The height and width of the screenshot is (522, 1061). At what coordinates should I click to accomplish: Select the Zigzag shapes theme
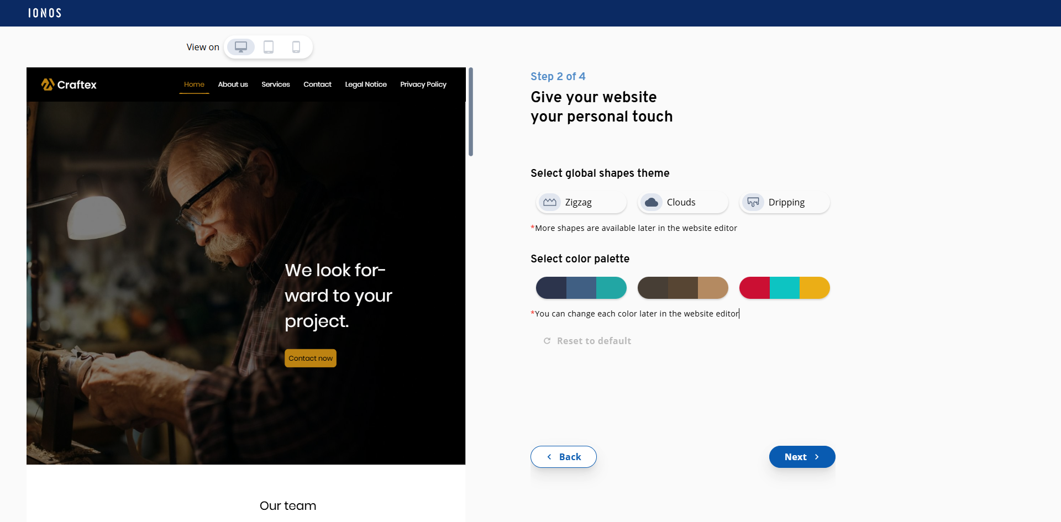click(581, 202)
